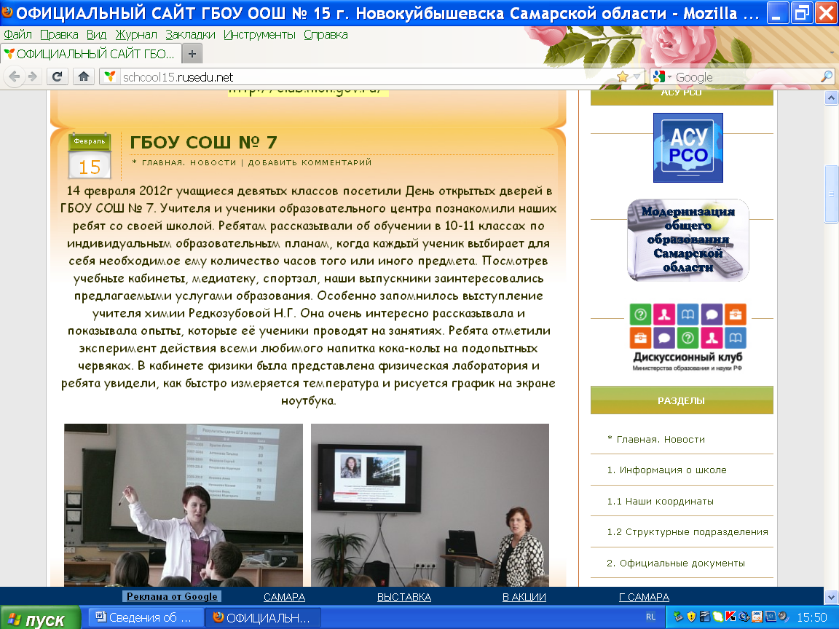The width and height of the screenshot is (839, 629).
Task: Click the ДОБАВИТЬ КОММЕНТАРИЙ link
Action: tap(310, 162)
